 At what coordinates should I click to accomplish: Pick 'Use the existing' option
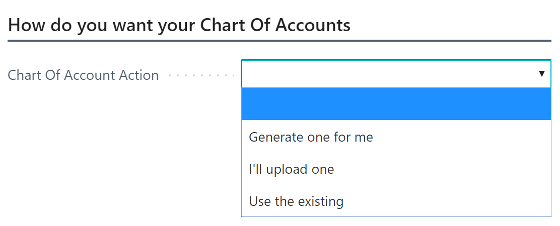pyautogui.click(x=396, y=201)
